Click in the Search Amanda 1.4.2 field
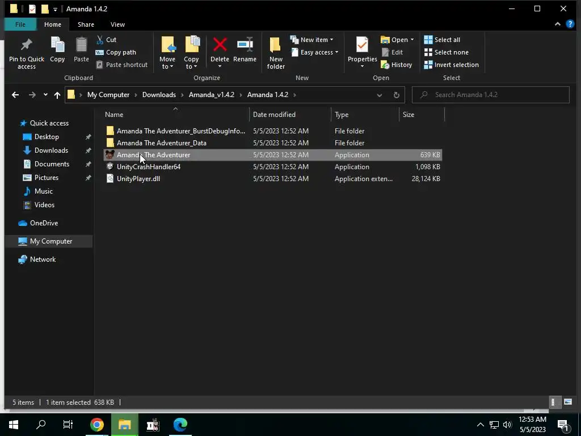This screenshot has width=581, height=436. (x=491, y=95)
